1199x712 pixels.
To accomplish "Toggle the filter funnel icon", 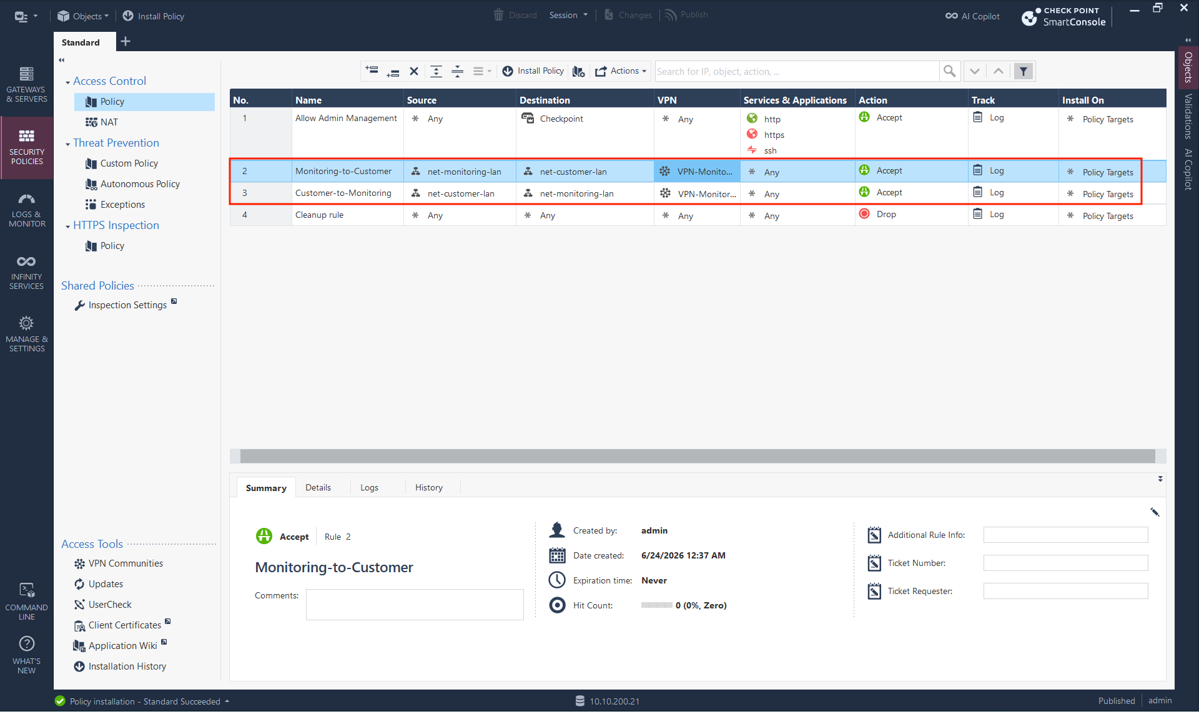I will pos(1023,71).
